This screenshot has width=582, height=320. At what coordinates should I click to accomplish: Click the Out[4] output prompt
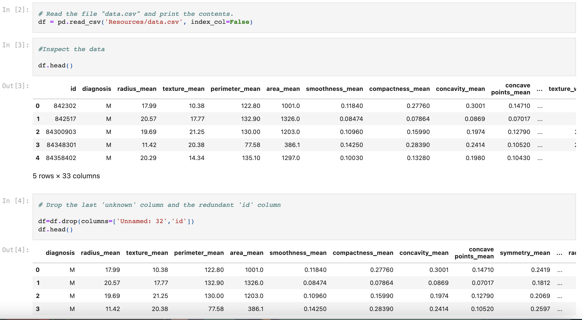coord(16,250)
